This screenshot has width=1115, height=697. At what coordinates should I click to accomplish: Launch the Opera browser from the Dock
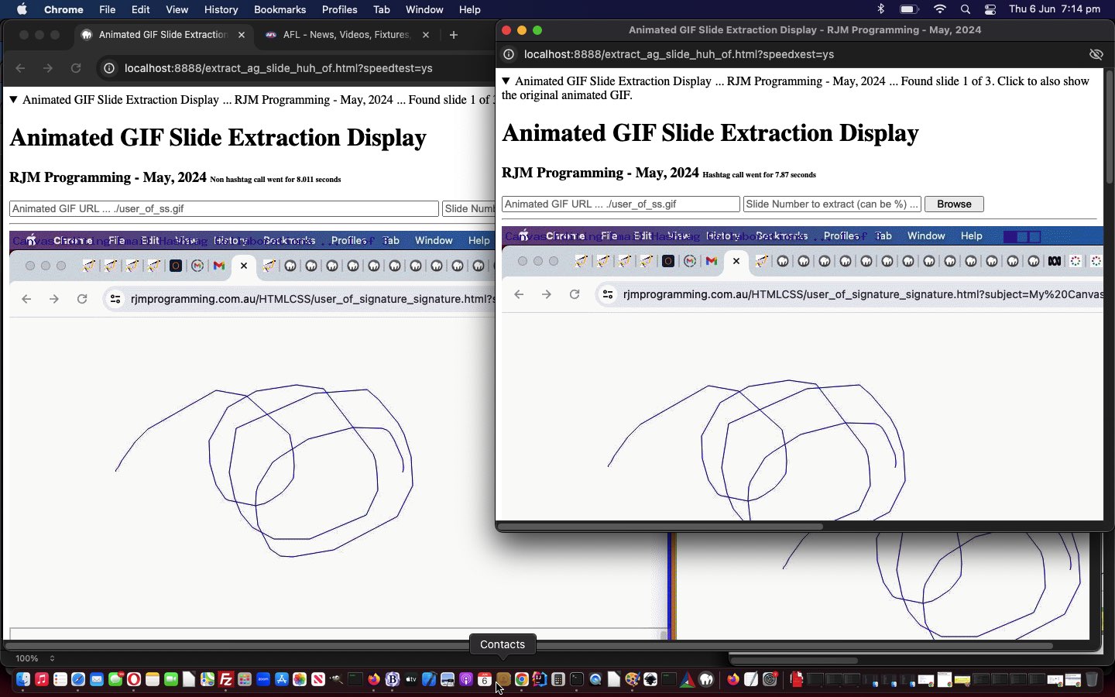click(x=134, y=679)
